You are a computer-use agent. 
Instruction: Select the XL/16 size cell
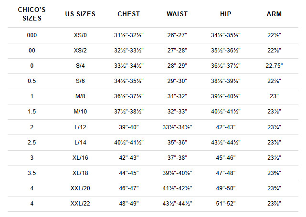point(80,158)
